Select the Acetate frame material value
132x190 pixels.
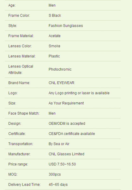tap(55, 36)
